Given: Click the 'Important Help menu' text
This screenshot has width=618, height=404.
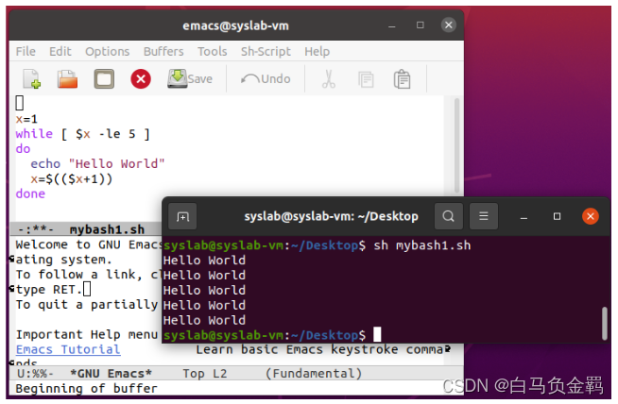Looking at the screenshot, I should (x=87, y=335).
